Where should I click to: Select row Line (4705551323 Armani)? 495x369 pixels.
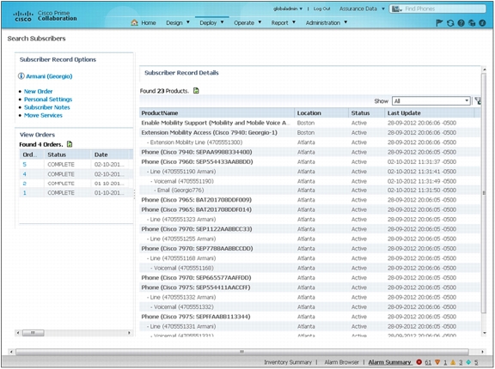point(310,220)
